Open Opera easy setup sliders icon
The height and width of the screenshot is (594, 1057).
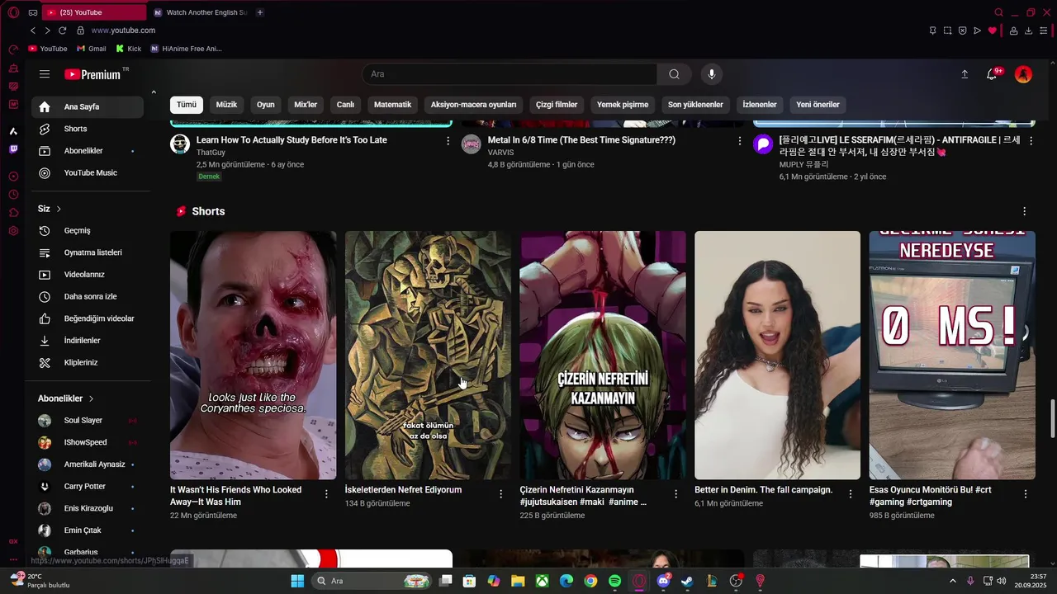coord(1045,31)
